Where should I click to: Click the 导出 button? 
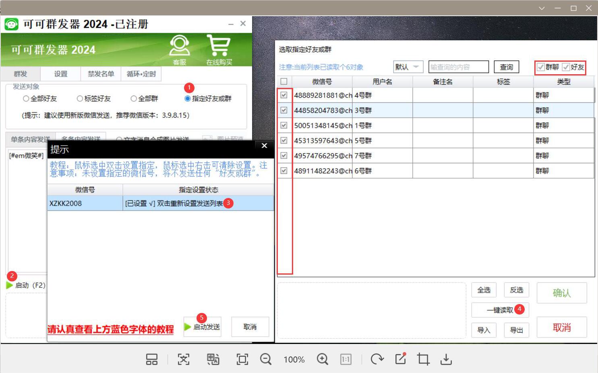tap(517, 330)
